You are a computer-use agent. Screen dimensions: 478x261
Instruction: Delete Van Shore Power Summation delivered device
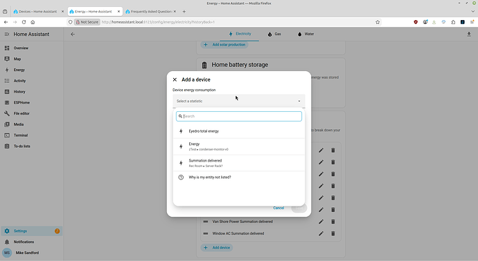click(x=333, y=222)
